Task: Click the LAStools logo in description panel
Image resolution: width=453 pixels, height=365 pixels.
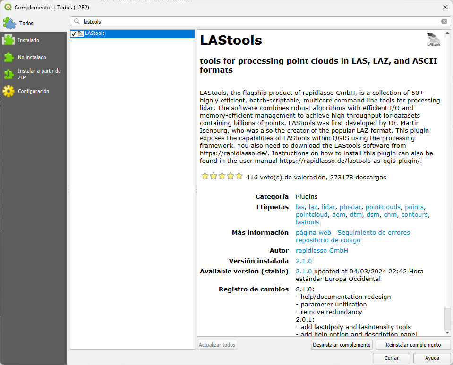Action: (x=434, y=39)
